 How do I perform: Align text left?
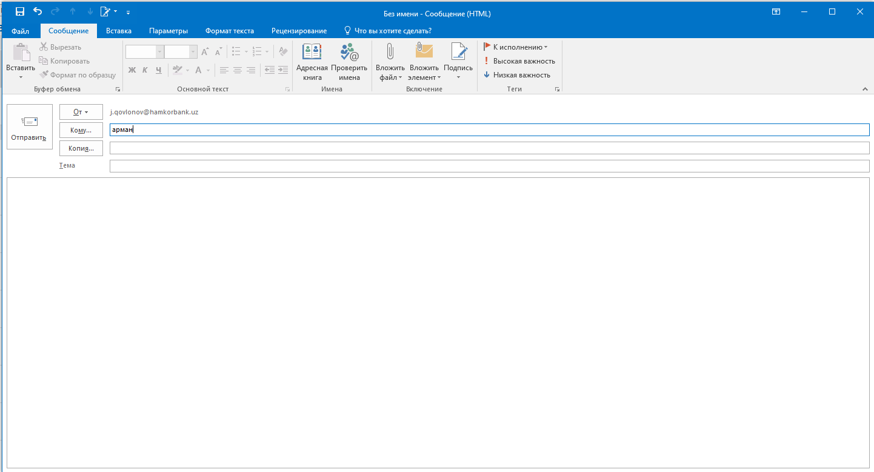[224, 70]
